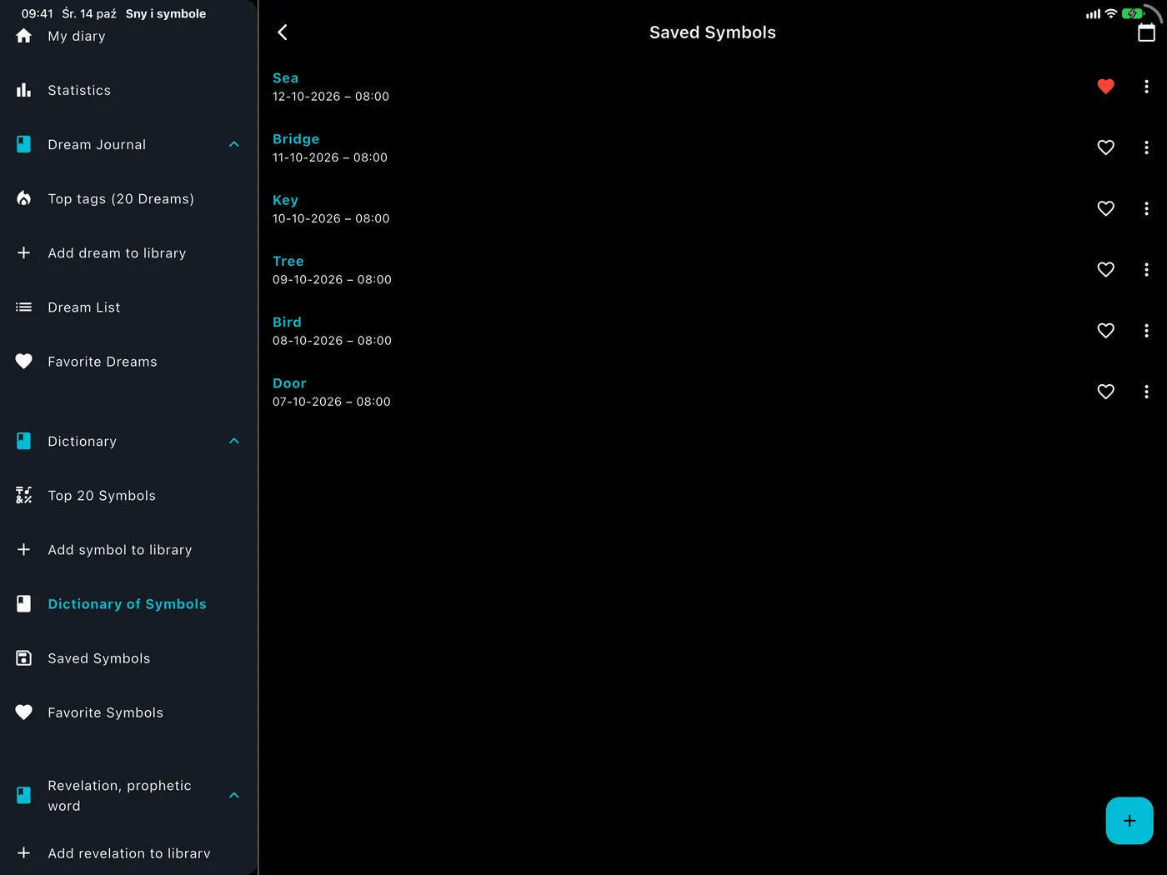Open the calendar icon in the header

(x=1146, y=32)
